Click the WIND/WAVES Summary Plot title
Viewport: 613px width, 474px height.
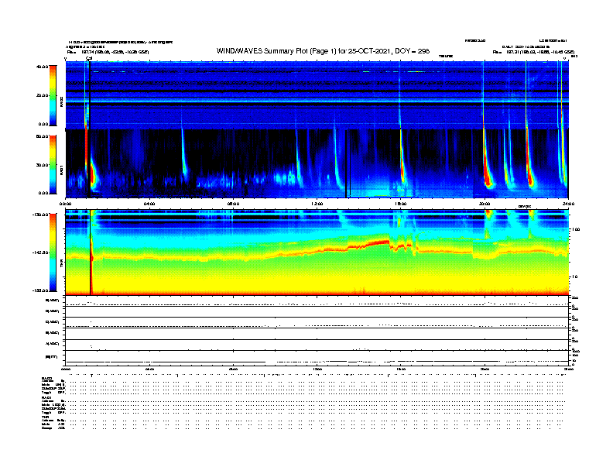click(x=323, y=51)
